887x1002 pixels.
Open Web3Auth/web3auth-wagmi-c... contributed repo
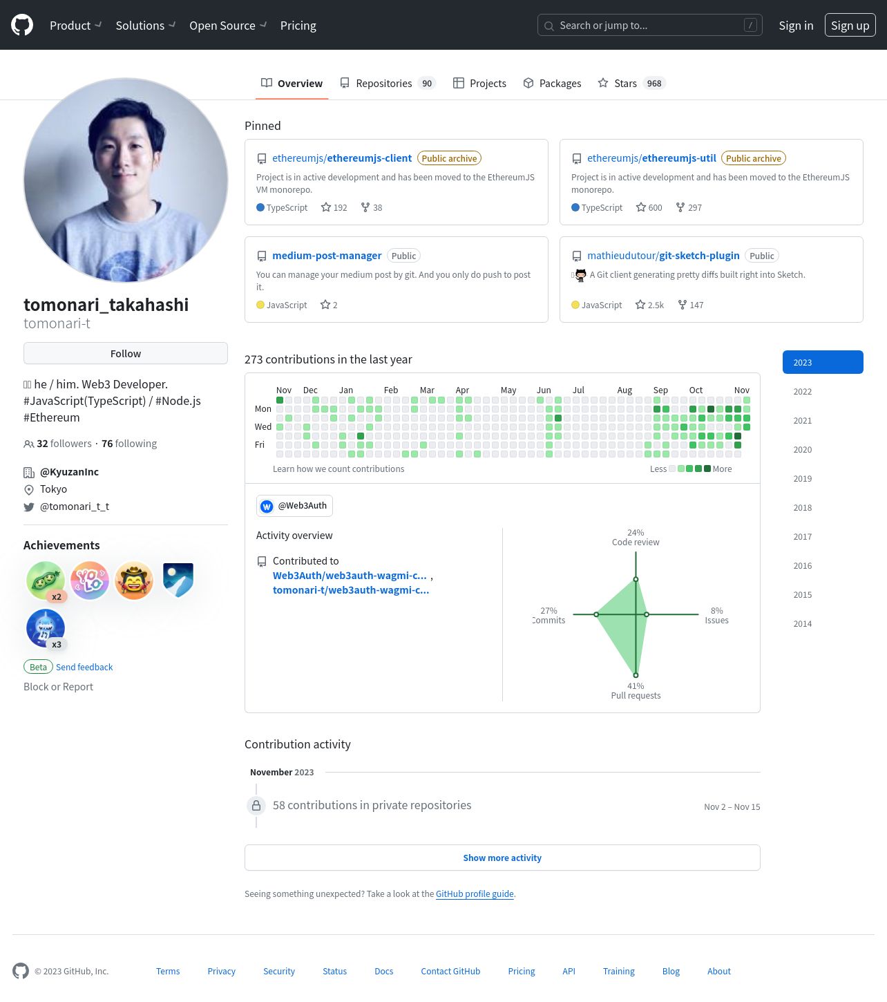click(x=350, y=576)
